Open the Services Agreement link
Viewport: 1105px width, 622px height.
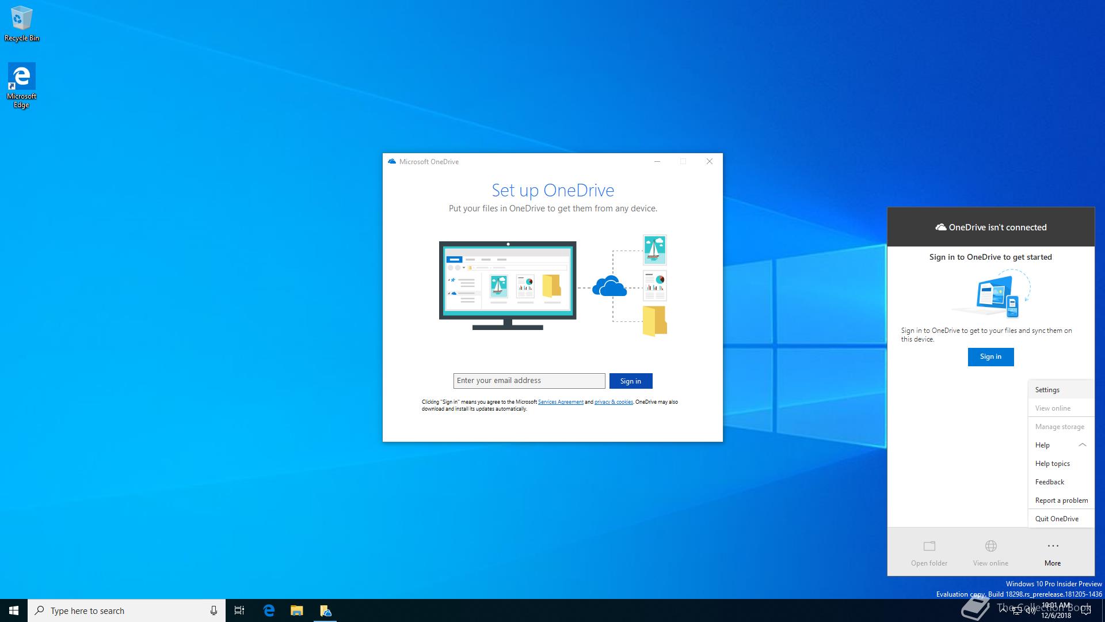pos(561,402)
